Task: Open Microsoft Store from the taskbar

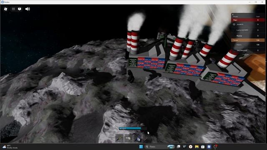Action: 203,147
